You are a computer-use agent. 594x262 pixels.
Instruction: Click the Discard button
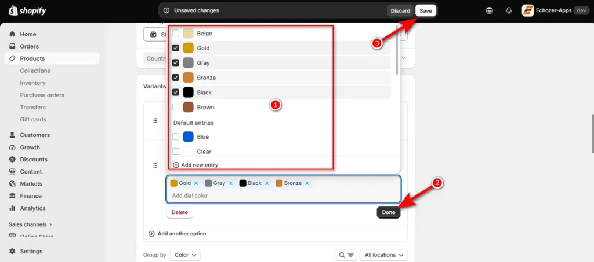[400, 10]
